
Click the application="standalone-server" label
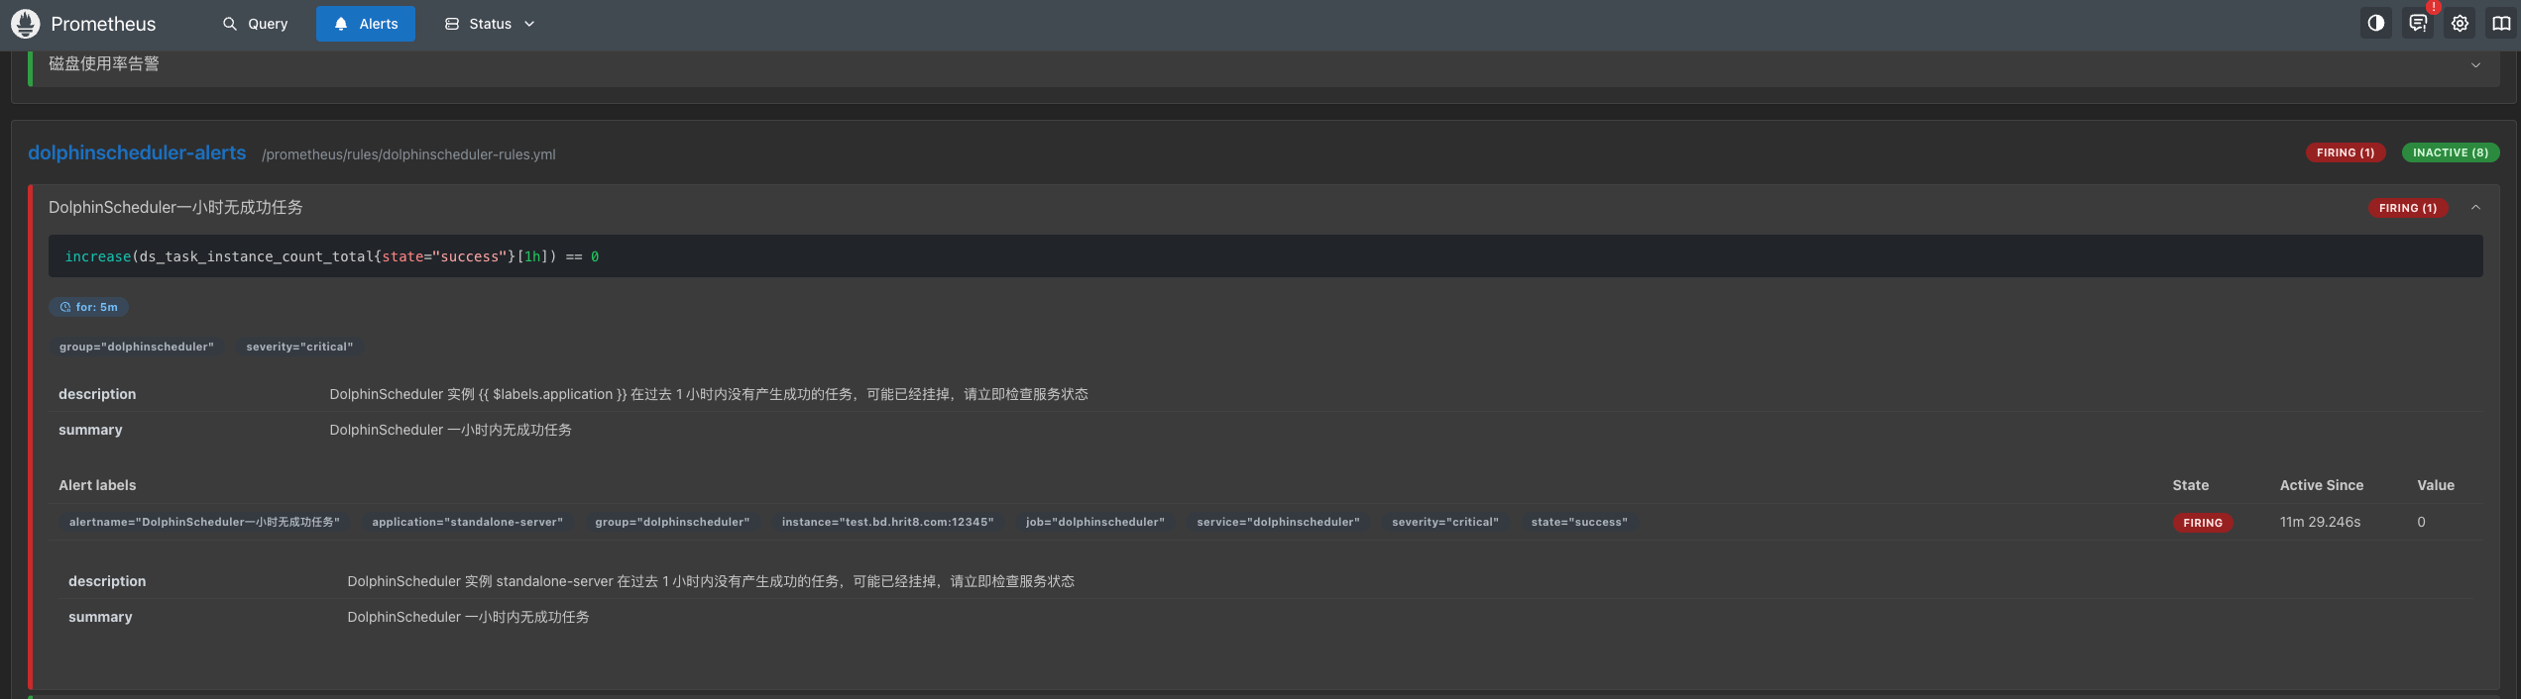[x=467, y=522]
